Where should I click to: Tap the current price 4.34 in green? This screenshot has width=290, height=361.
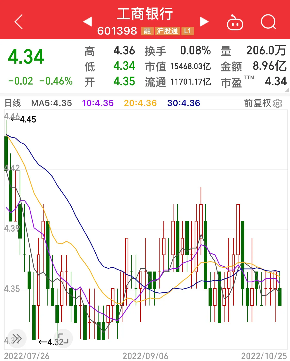(26, 57)
